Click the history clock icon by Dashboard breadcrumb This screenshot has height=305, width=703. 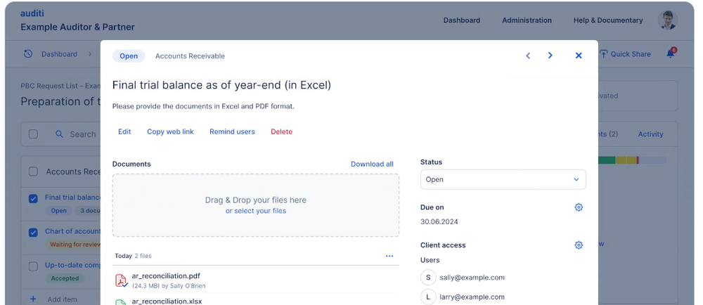28,53
